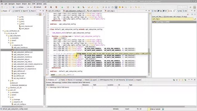Select the Inspect tab
Screen dimensions: 197x111
pos(138,80)
